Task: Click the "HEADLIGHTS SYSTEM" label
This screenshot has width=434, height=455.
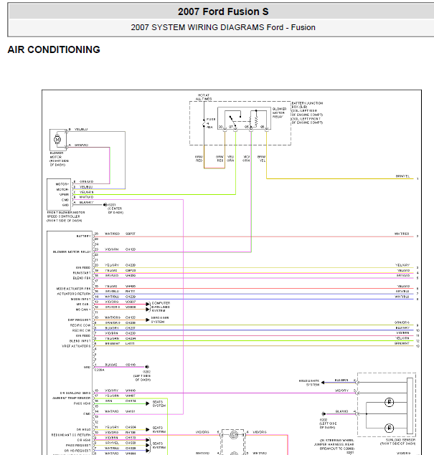Action: click(309, 383)
